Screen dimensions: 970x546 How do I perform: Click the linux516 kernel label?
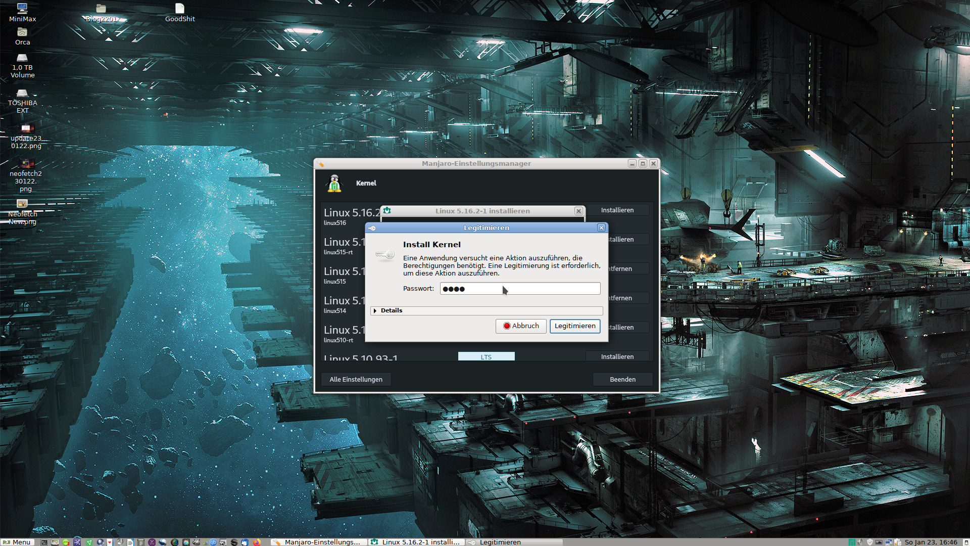tap(335, 223)
